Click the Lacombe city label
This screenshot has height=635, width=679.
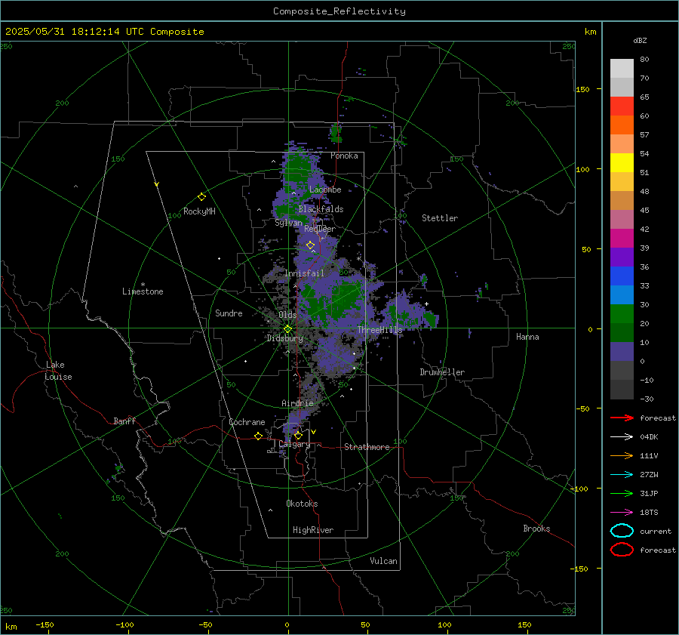pyautogui.click(x=325, y=190)
